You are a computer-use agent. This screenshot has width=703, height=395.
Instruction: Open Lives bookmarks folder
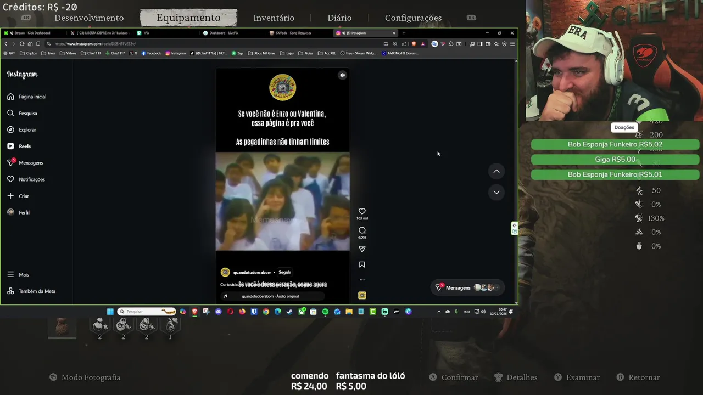pos(49,53)
